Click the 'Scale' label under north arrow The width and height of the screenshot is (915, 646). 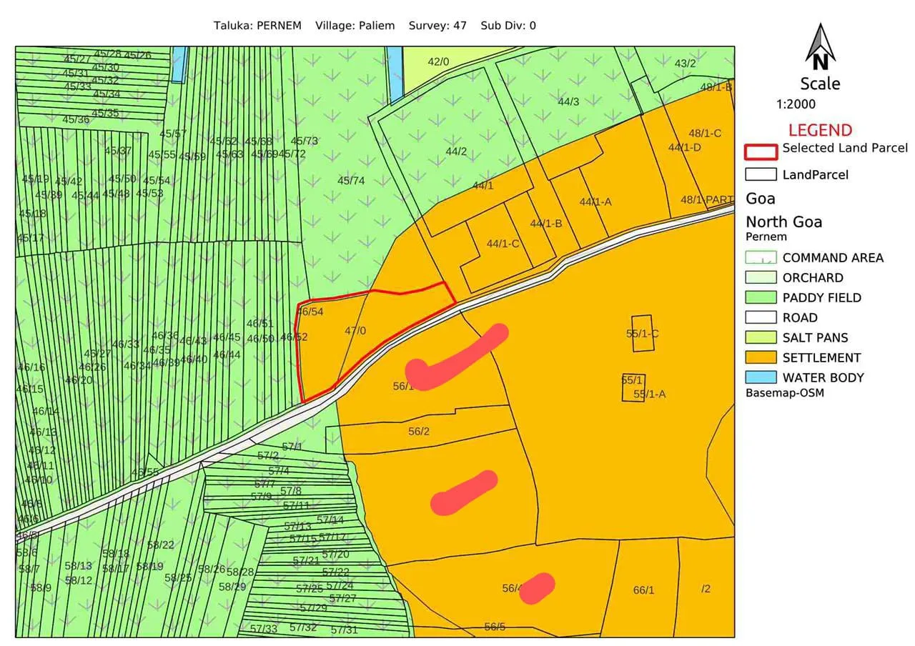[x=820, y=84]
